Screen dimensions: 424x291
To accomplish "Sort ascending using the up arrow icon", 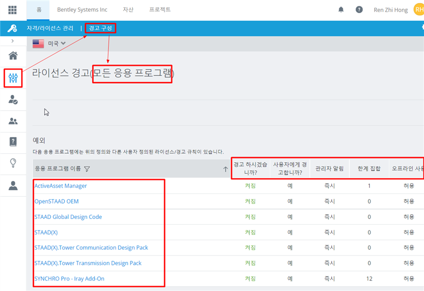I will click(x=226, y=169).
